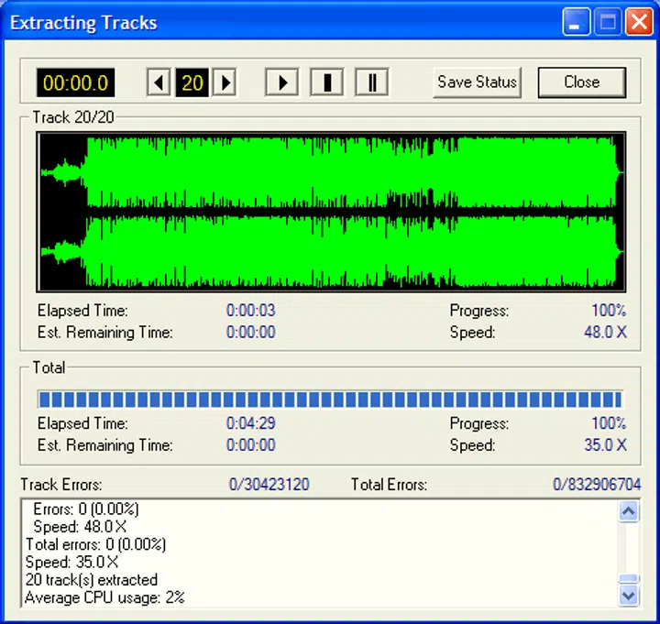Select the "20 track(s) extracted" log line

click(92, 580)
